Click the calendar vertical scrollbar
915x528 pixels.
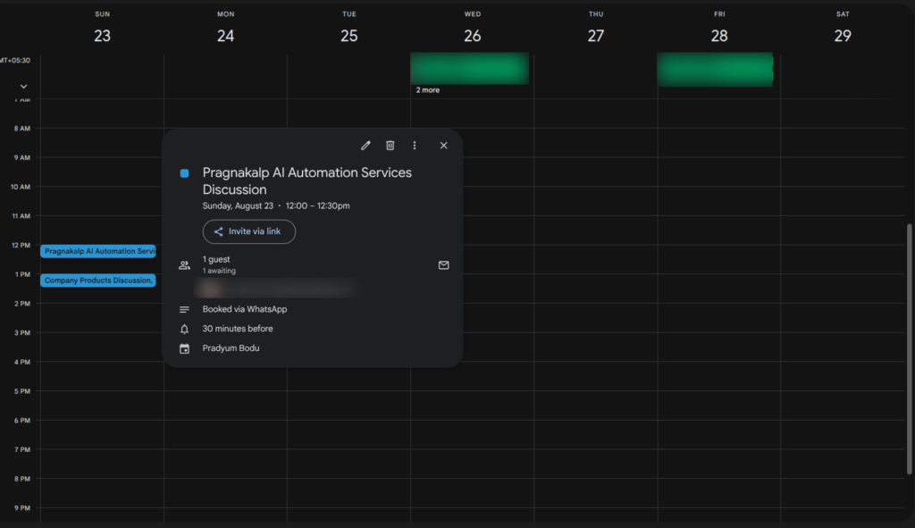(909, 349)
